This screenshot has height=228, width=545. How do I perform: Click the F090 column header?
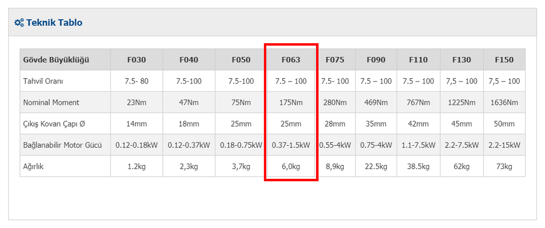[x=376, y=60]
